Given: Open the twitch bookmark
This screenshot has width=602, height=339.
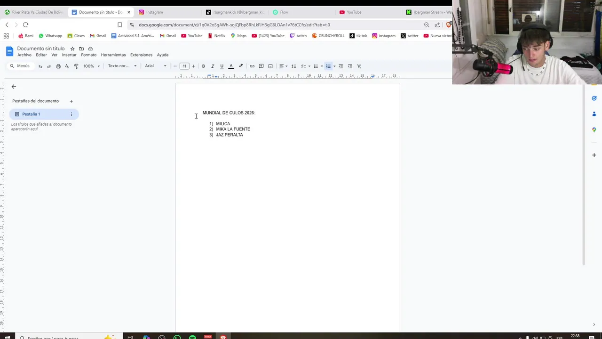Looking at the screenshot, I should point(298,36).
